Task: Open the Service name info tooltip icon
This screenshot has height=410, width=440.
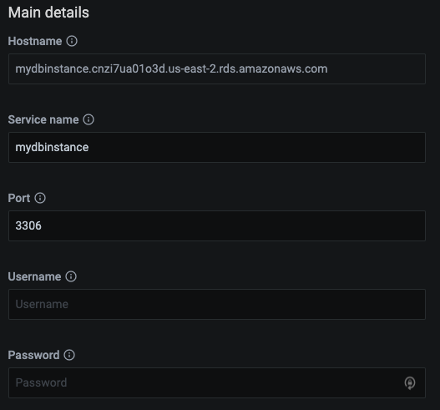Action: (89, 119)
